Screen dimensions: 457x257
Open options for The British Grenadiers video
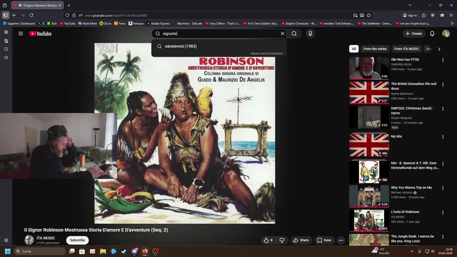click(443, 85)
